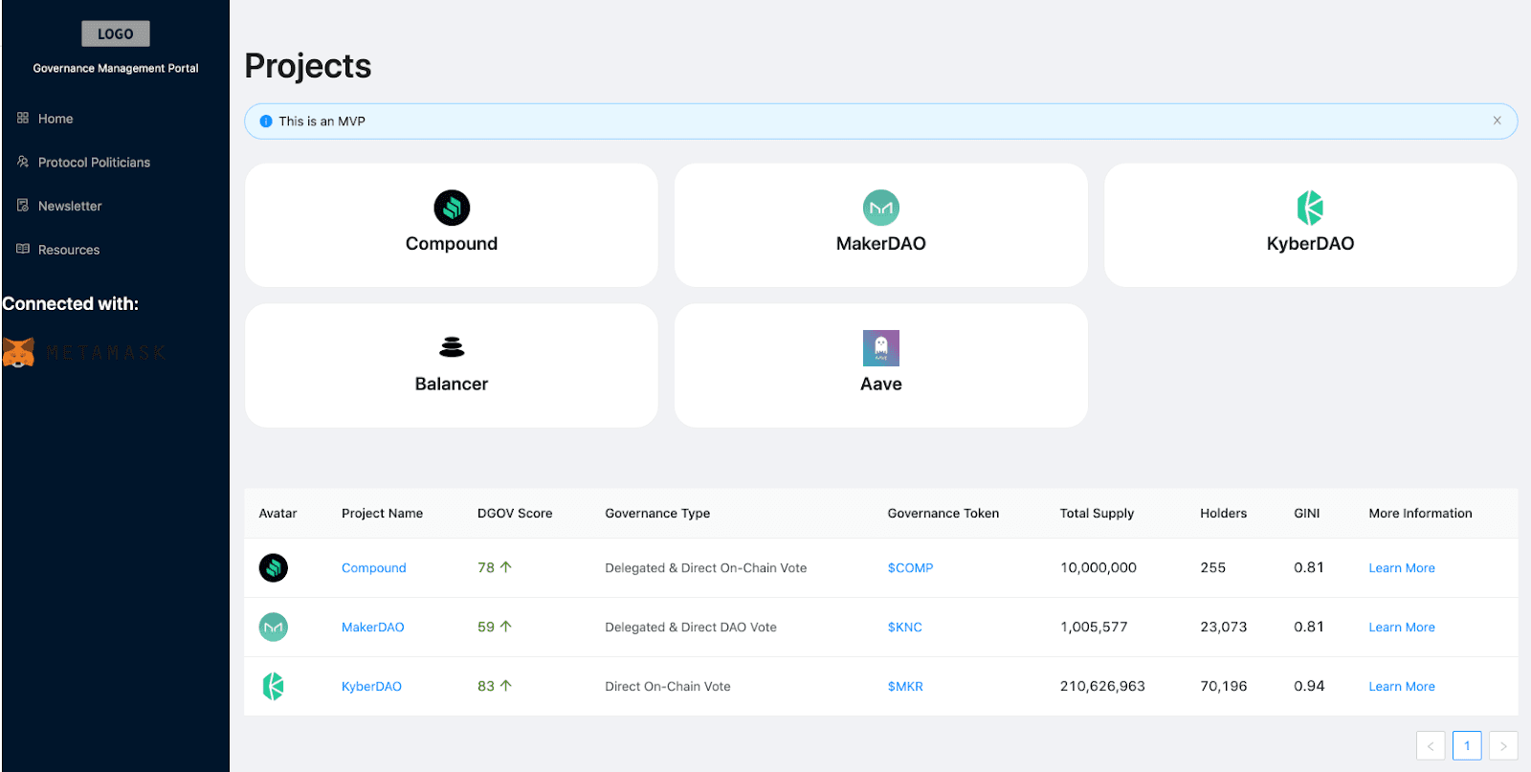Click the Governance Type column header
The height and width of the screenshot is (772, 1531).
click(x=657, y=514)
